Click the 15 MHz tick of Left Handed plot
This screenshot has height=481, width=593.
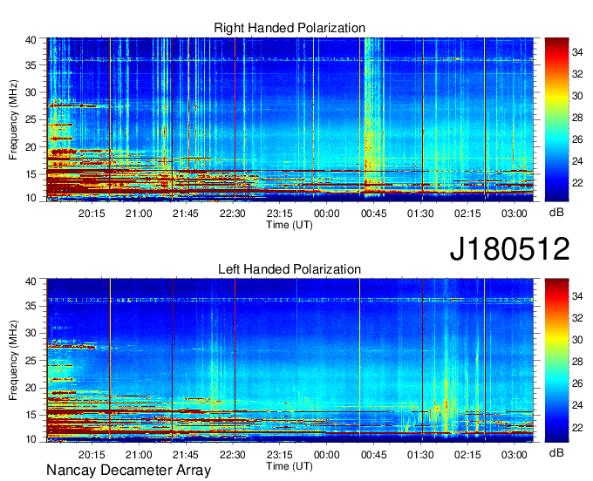(31, 416)
